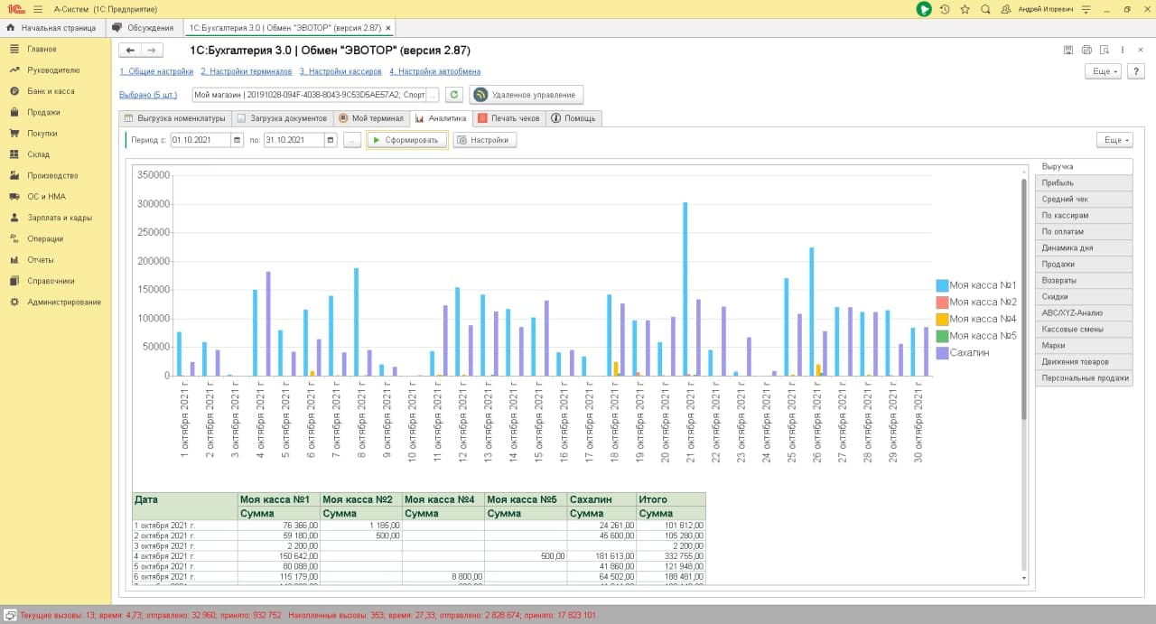Click the question mark help button
The width and height of the screenshot is (1156, 624).
(x=1135, y=71)
